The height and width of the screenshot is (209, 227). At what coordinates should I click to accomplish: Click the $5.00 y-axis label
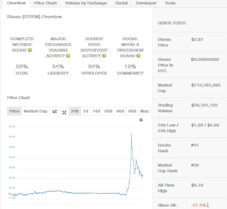pyautogui.click(x=12, y=127)
